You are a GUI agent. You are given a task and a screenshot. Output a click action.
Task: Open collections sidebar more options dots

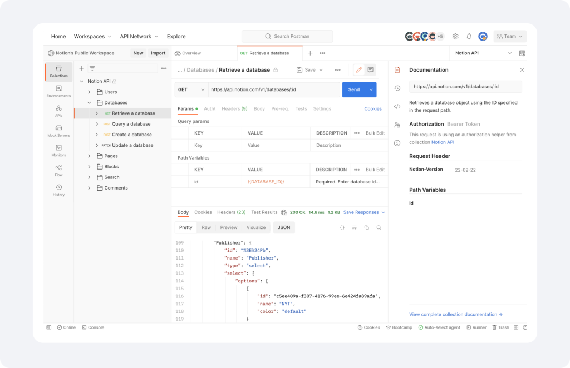[x=164, y=68]
